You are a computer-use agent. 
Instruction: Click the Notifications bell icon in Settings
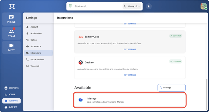27,33
